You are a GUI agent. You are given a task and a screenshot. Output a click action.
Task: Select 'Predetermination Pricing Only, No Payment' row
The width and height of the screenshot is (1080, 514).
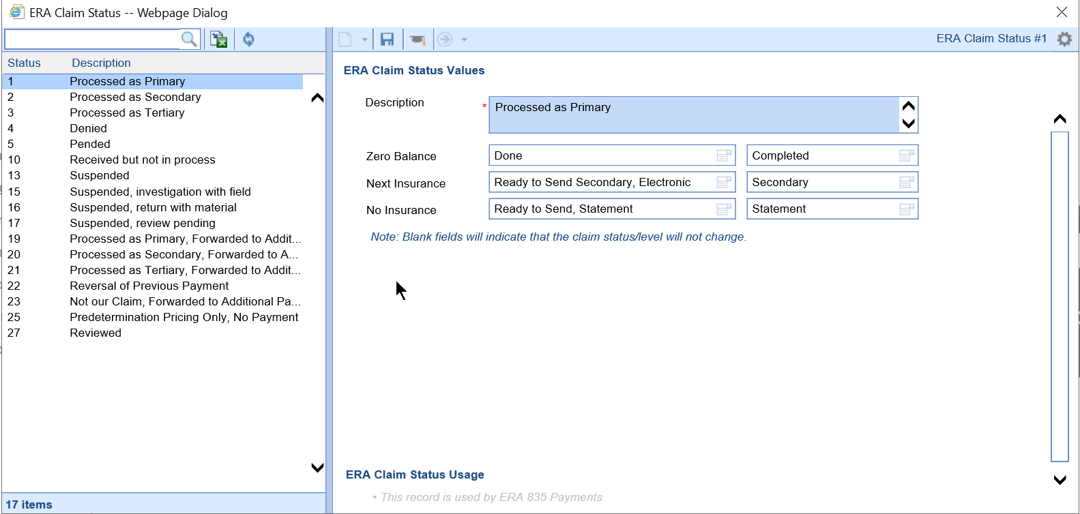153,317
